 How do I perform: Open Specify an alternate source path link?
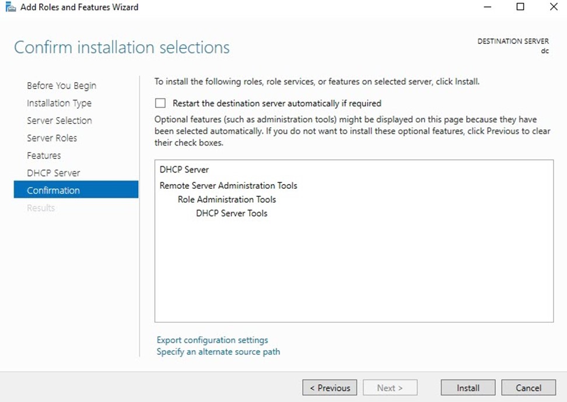tap(218, 351)
